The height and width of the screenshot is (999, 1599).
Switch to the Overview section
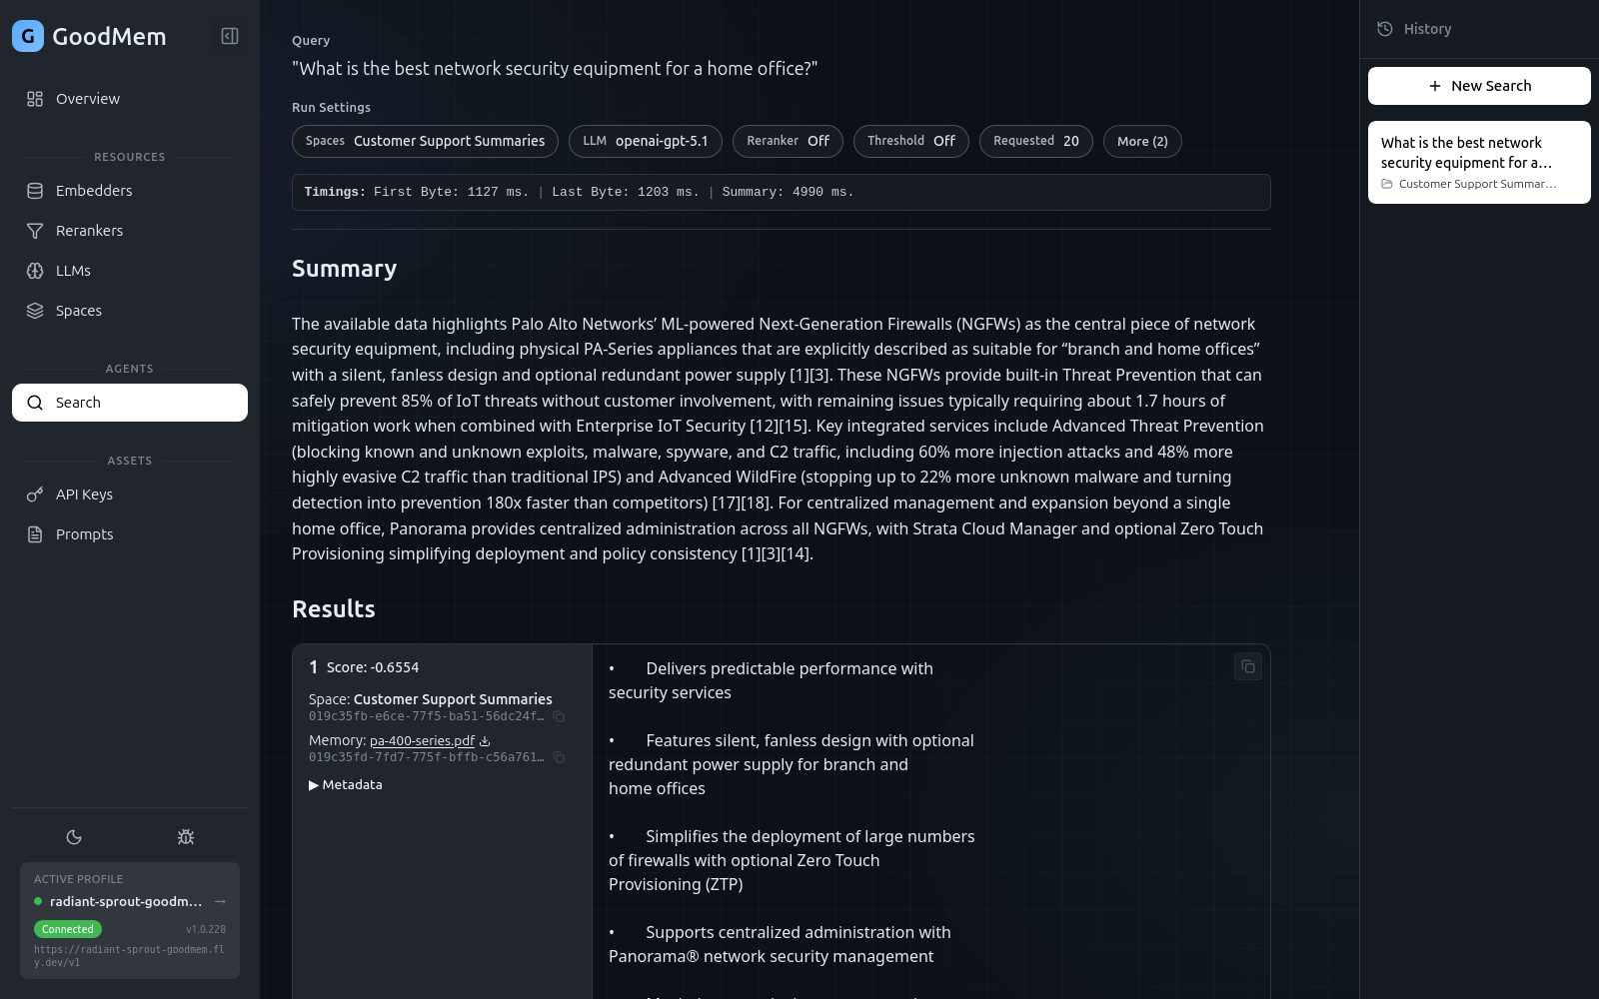pos(87,98)
